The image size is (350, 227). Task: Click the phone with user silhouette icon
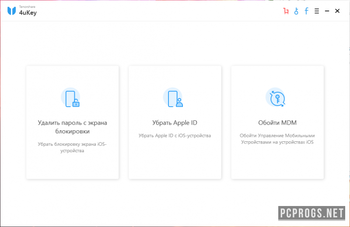click(x=174, y=98)
